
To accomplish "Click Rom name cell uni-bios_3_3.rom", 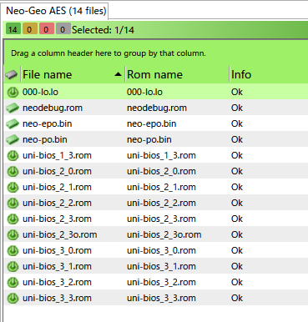I will pyautogui.click(x=161, y=298).
